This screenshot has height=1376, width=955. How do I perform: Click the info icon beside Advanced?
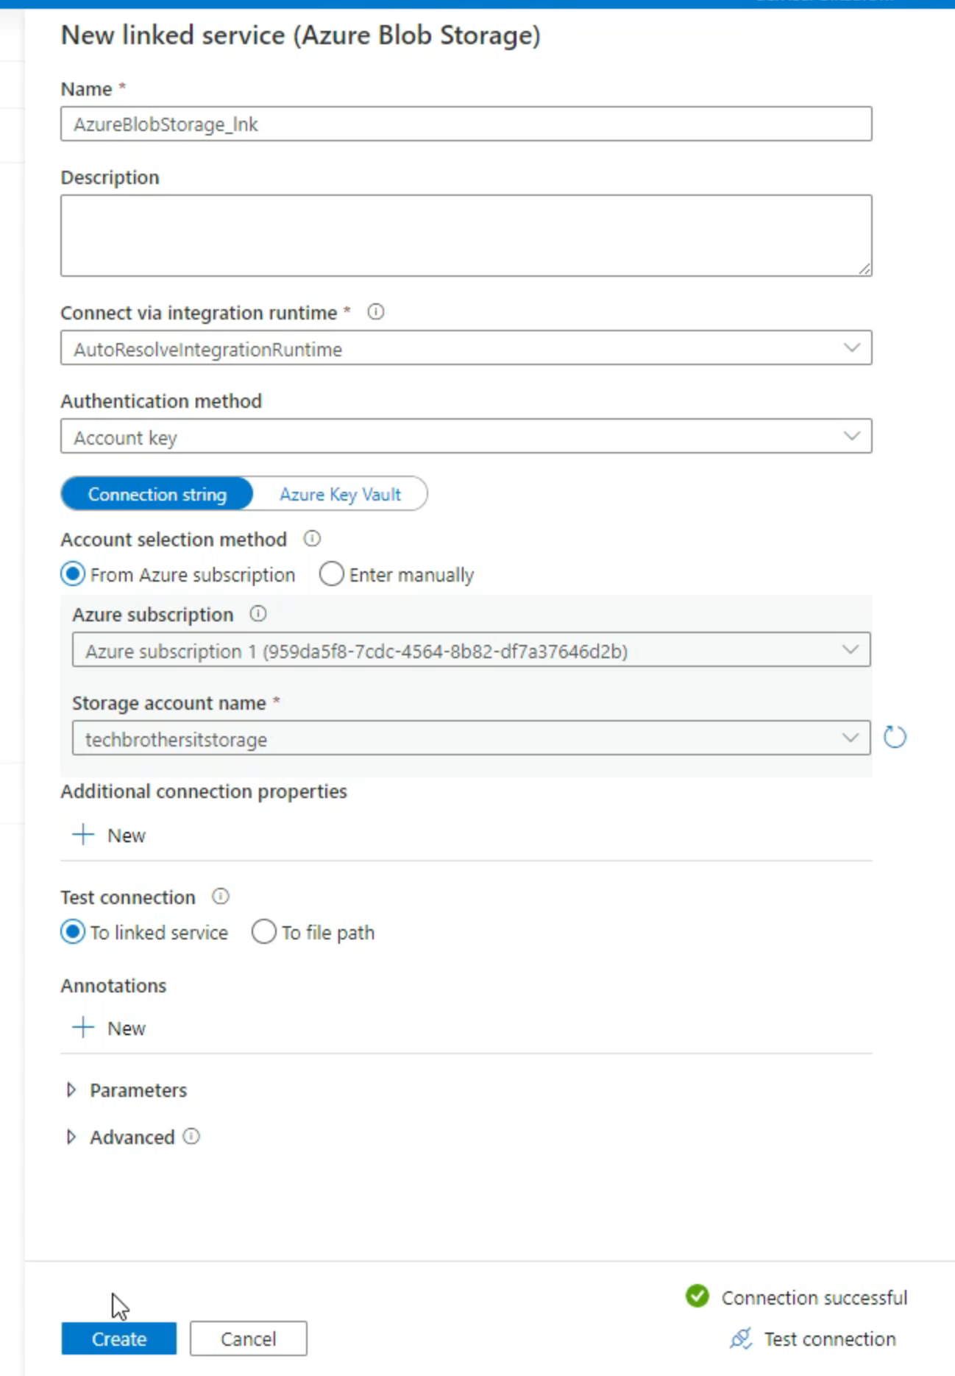click(x=191, y=1137)
